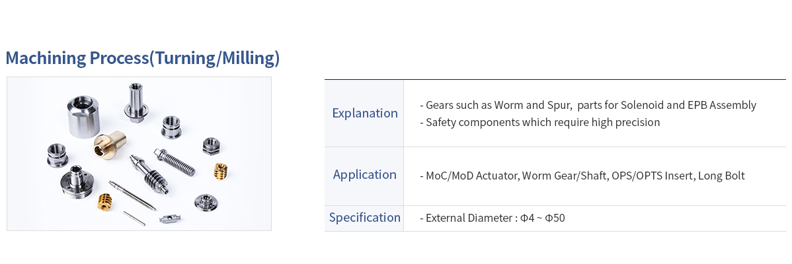Click the gold threaded insert at photo bottom-left

click(x=104, y=201)
